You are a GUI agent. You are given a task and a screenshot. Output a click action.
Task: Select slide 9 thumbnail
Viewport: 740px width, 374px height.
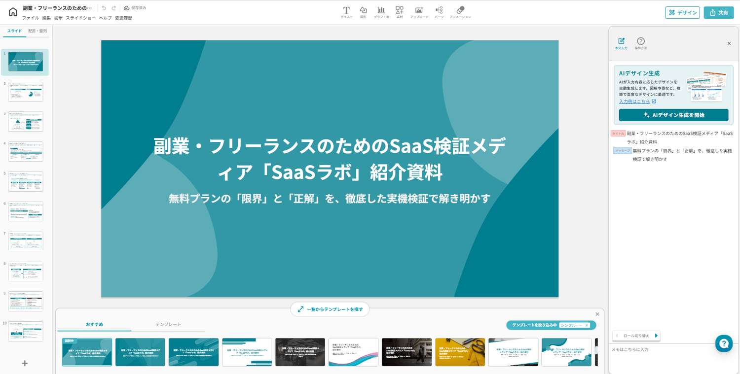click(x=26, y=301)
